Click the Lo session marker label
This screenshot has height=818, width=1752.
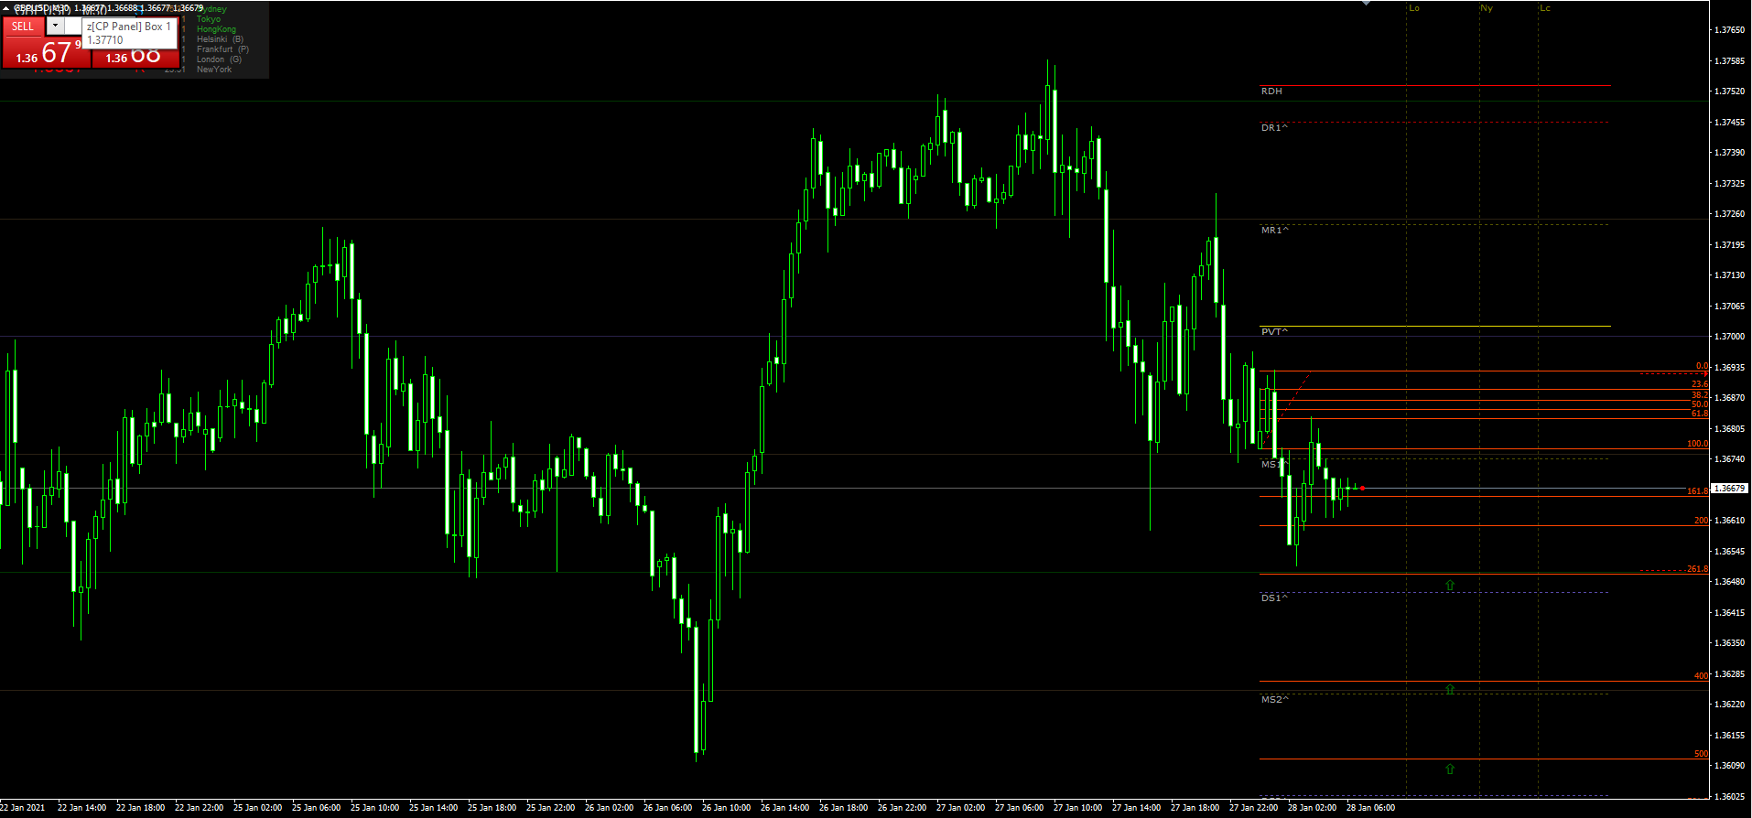click(x=1414, y=8)
